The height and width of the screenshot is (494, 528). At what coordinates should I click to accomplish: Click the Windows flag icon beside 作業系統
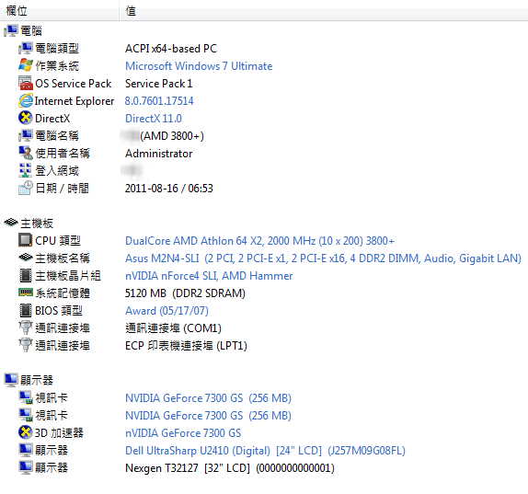(x=25, y=65)
